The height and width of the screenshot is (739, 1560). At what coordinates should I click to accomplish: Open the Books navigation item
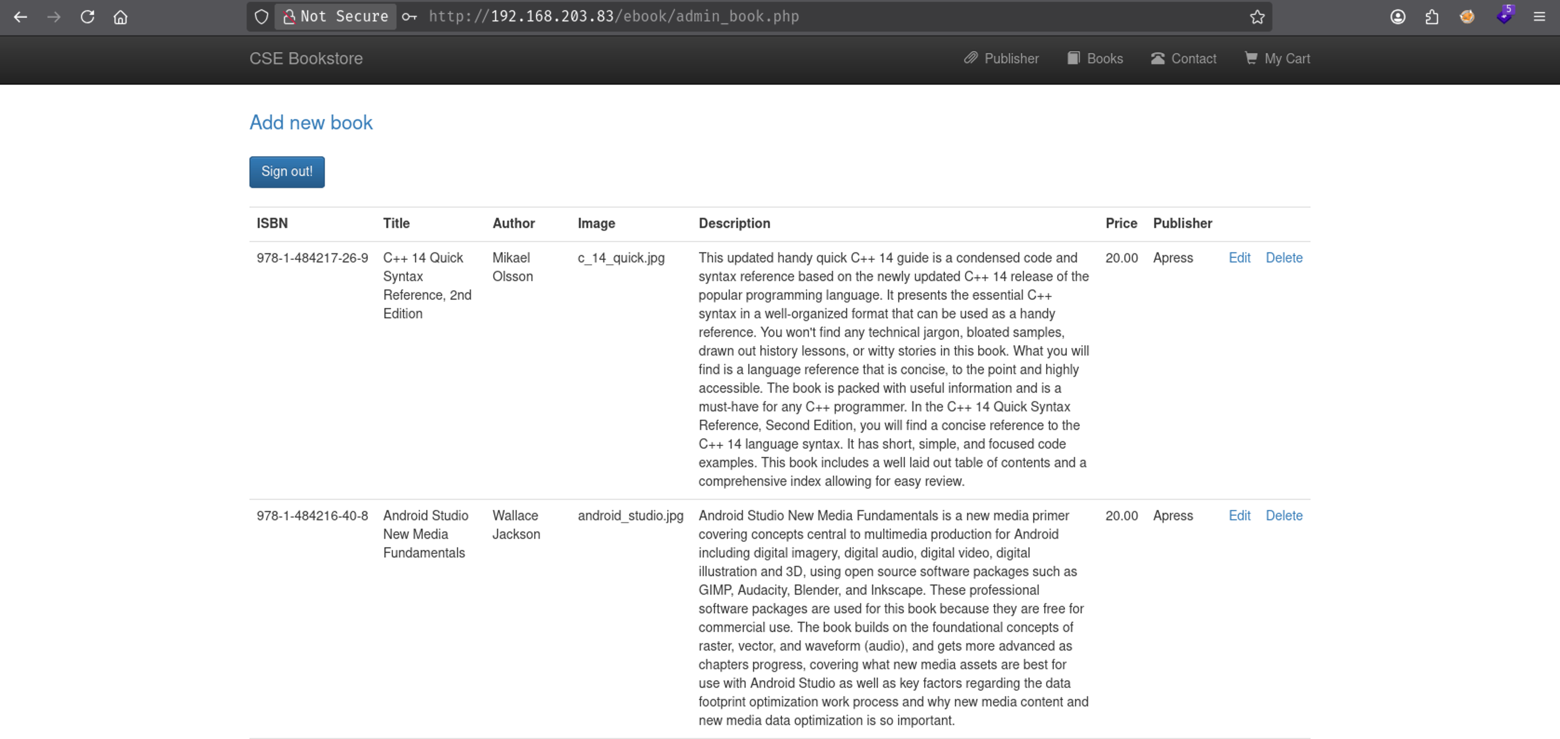click(x=1095, y=59)
